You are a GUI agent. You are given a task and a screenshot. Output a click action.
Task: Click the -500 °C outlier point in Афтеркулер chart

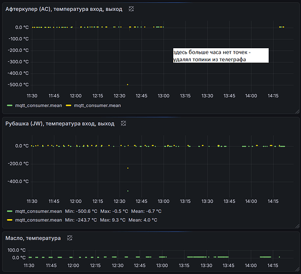(x=127, y=84)
